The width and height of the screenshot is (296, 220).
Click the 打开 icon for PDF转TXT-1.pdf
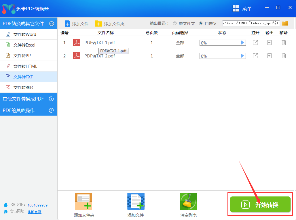click(255, 42)
